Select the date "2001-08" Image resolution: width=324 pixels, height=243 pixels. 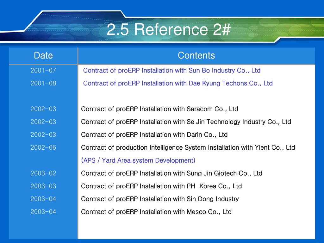(43, 83)
